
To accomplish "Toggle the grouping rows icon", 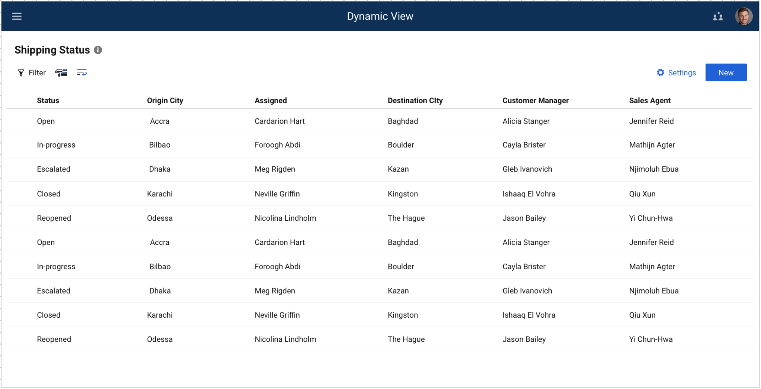I will click(x=61, y=73).
